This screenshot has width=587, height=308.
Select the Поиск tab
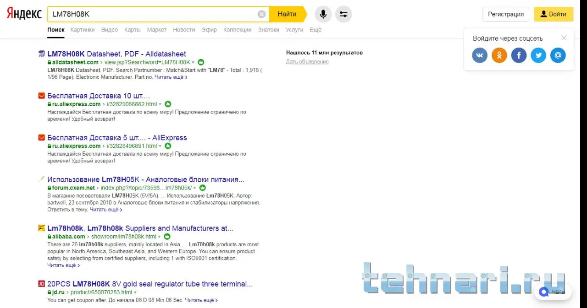56,30
